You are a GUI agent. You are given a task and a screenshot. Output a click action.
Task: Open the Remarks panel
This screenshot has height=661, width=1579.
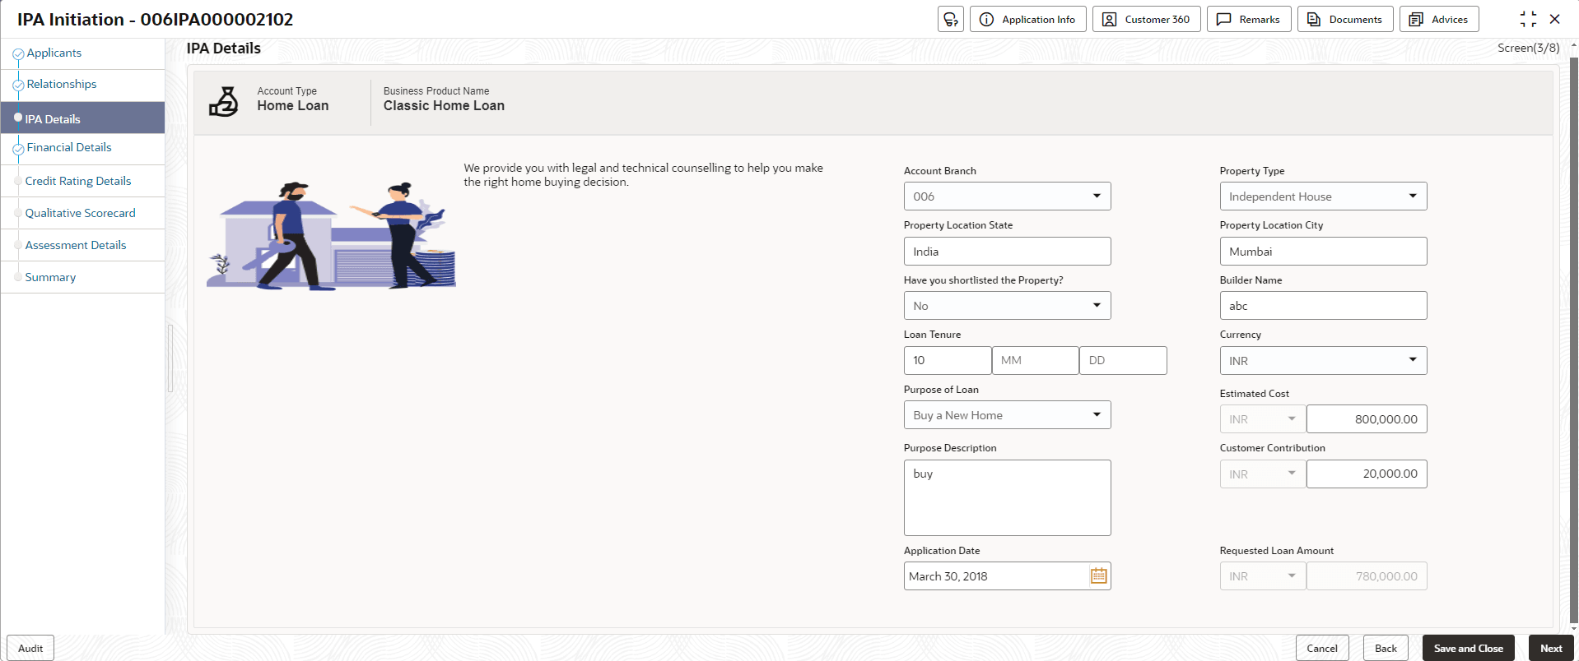(x=1248, y=19)
